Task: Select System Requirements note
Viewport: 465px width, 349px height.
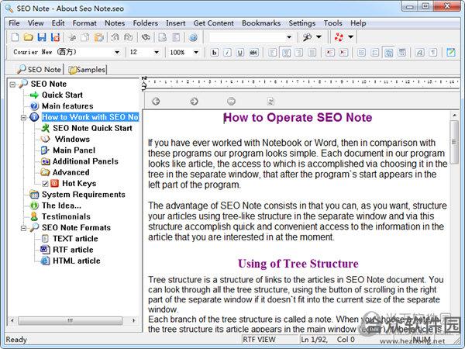Action: 84,195
